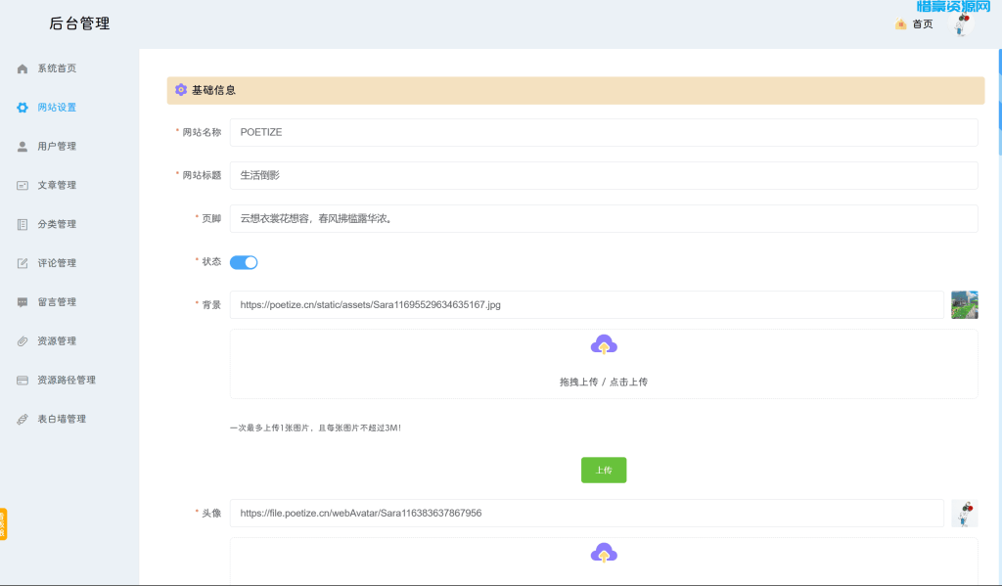Screen dimensions: 1002x586
Task: Click the 网站名称 input field
Action: (603, 132)
